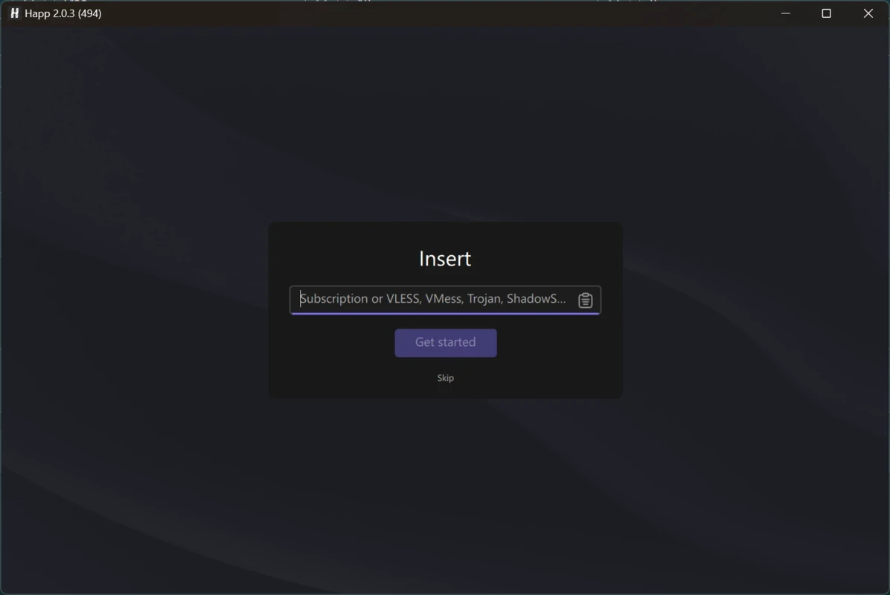
Task: Click the Skip link
Action: [446, 378]
